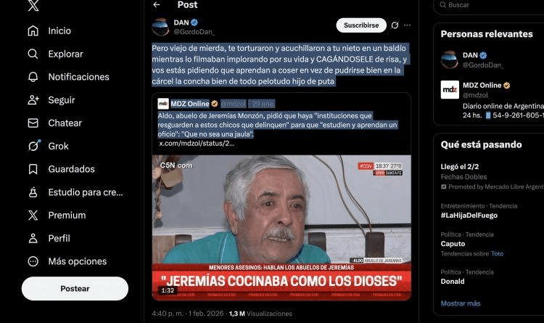Viewport: 544px width, 323px height.
Task: Open Notificaciones bell
Action: coord(78,77)
